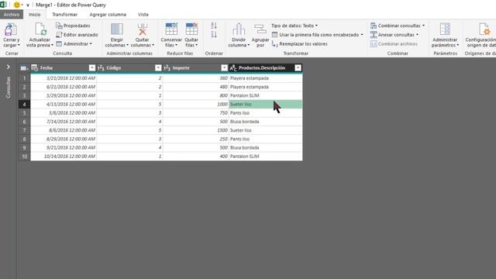This screenshot has height=279, width=496.
Task: Click the table menu icon at the grid corner
Action: click(24, 68)
